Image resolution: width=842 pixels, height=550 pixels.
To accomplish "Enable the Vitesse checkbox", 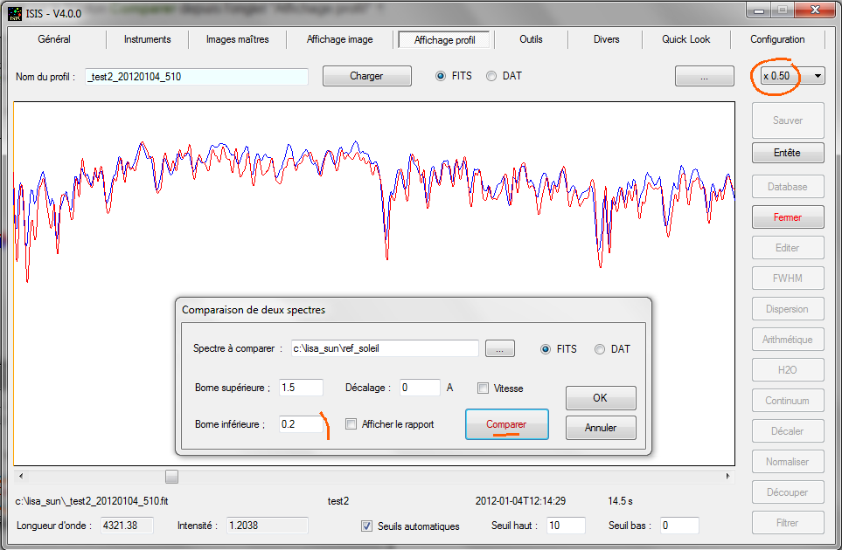I will click(x=483, y=388).
